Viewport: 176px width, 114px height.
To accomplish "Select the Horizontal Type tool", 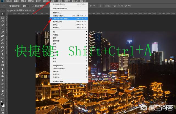I will (x=2, y=80).
